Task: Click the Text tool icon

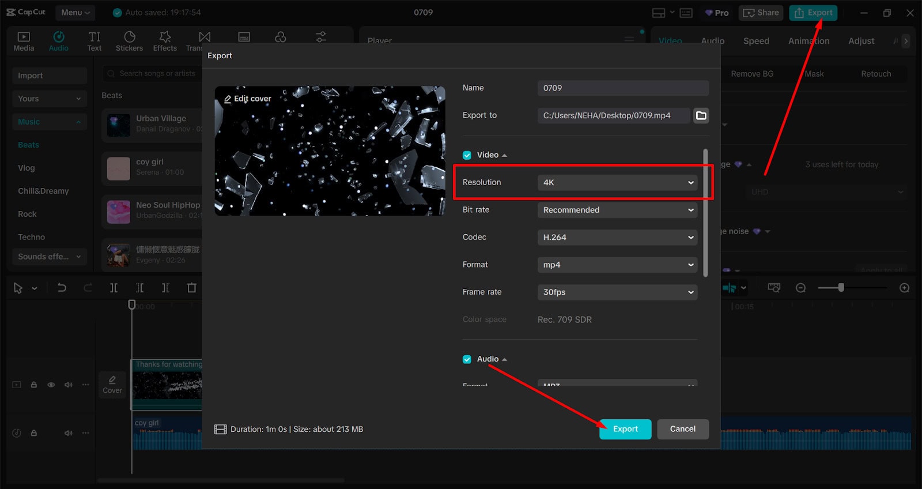Action: (95, 41)
